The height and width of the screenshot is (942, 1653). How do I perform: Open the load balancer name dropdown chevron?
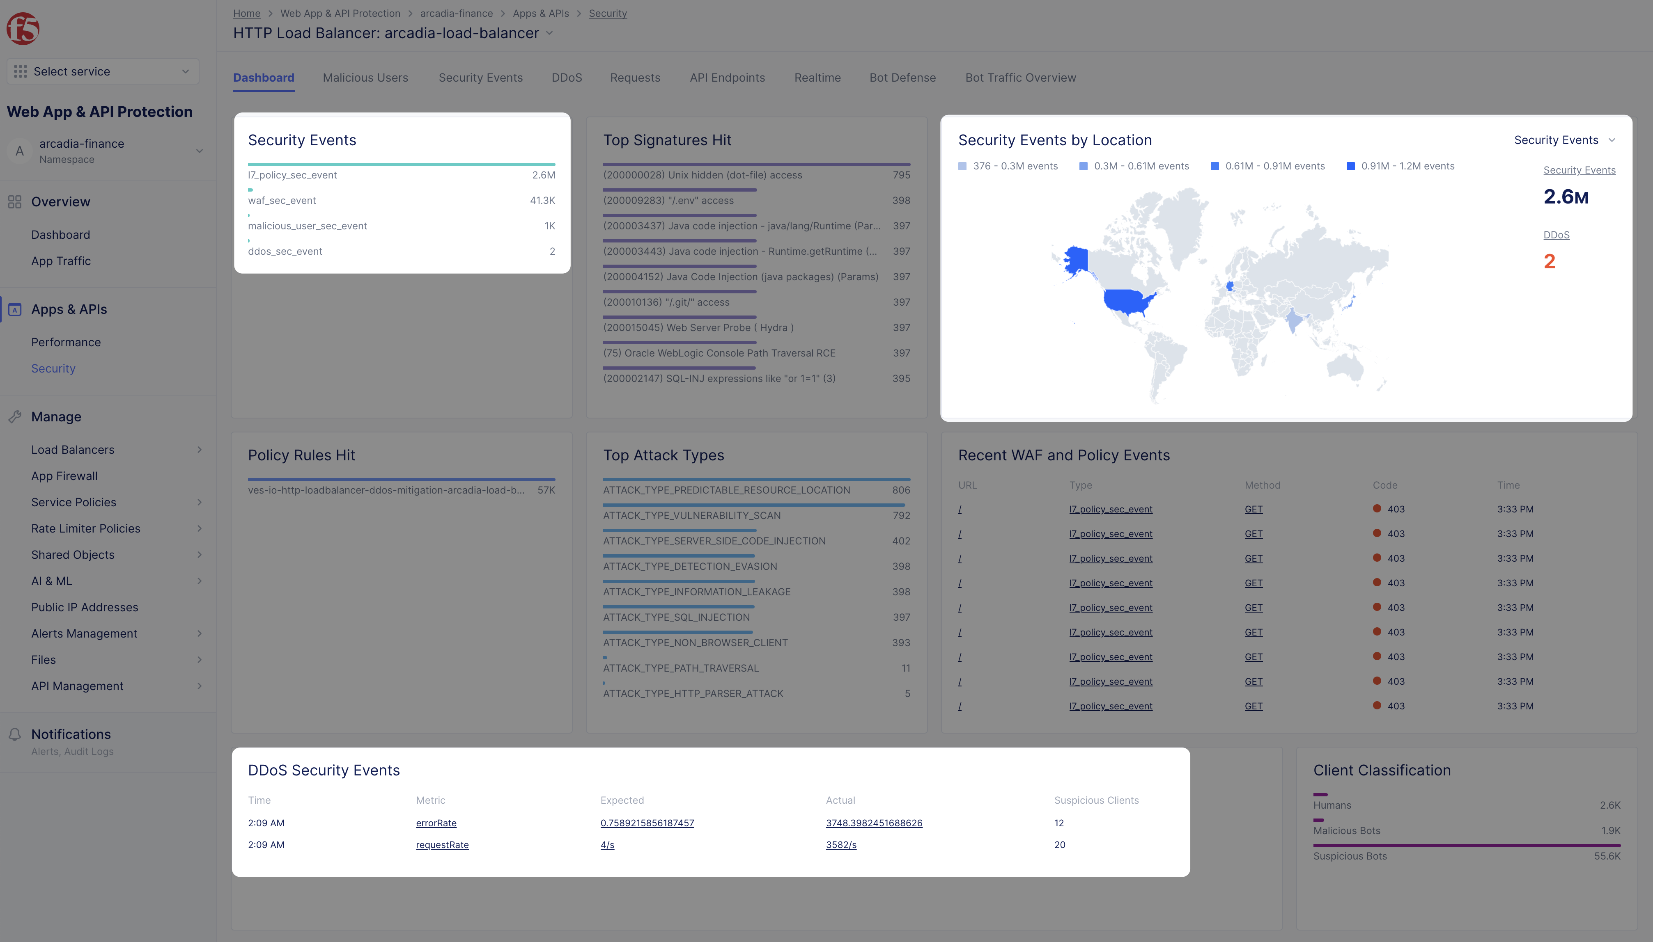tap(549, 33)
